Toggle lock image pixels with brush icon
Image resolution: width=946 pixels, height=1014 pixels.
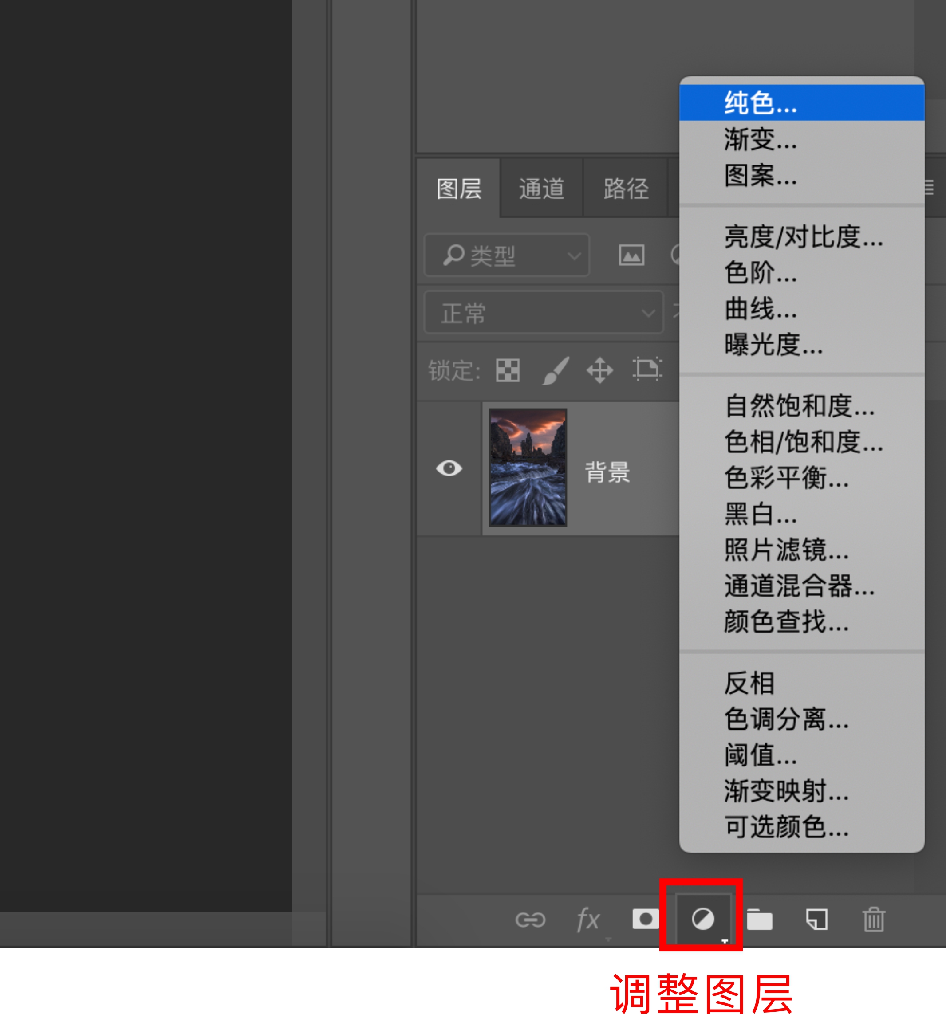[x=556, y=370]
